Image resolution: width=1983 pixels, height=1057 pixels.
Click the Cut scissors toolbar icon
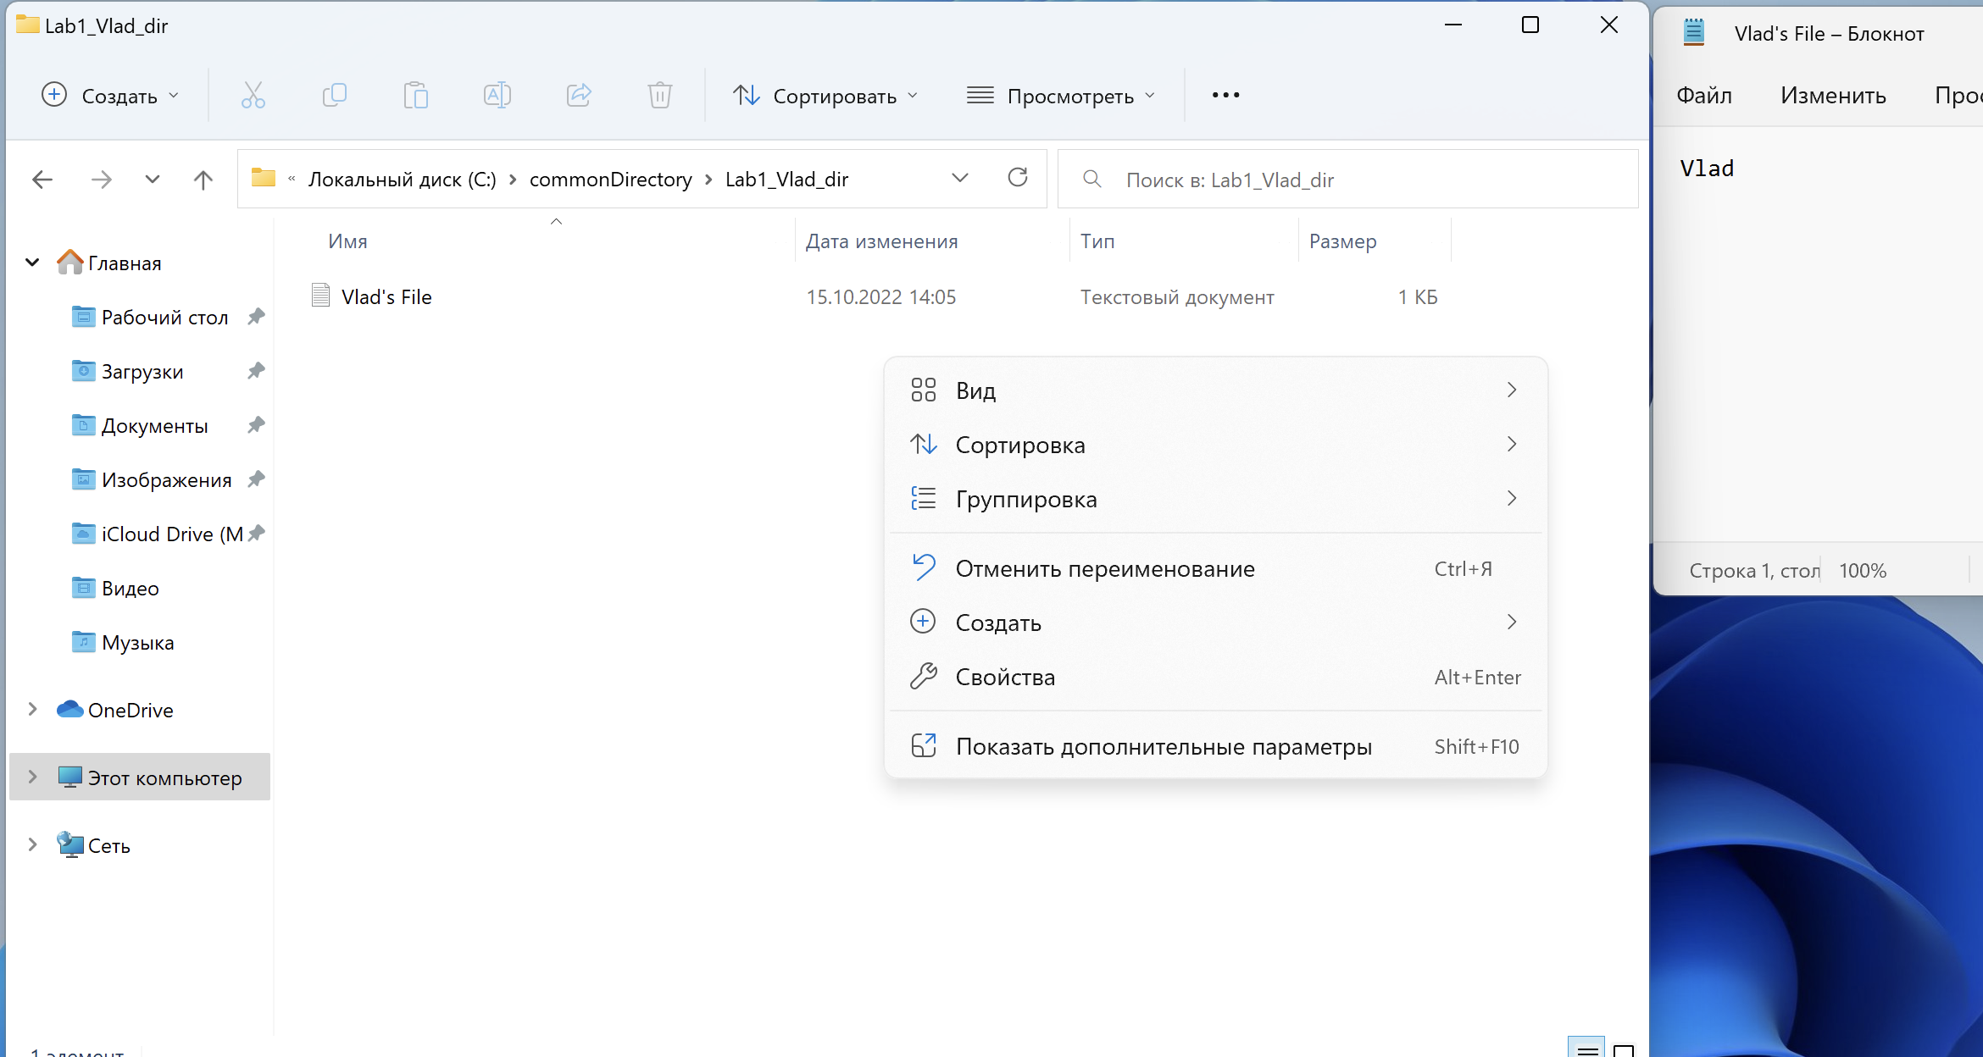click(x=253, y=95)
